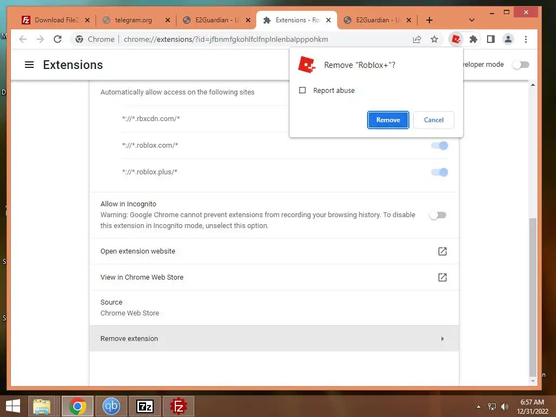
Task: Click the *://*.rbxcdn.com/* site entry
Action: click(x=151, y=118)
